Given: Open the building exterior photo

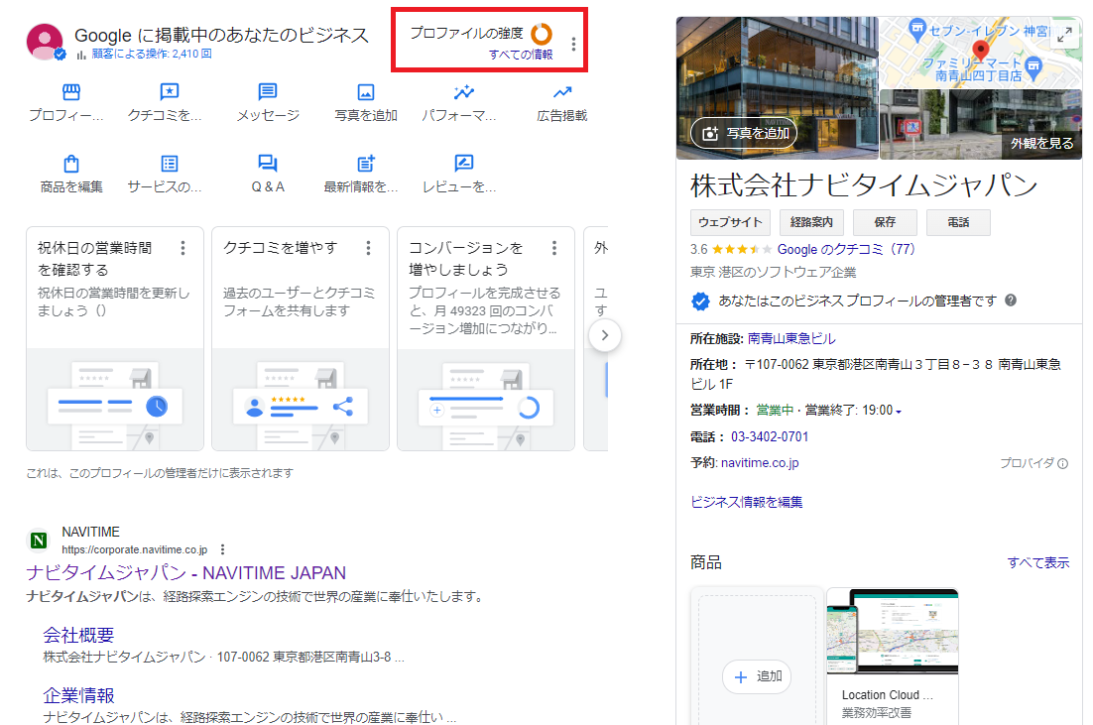Looking at the screenshot, I should pyautogui.click(x=778, y=88).
